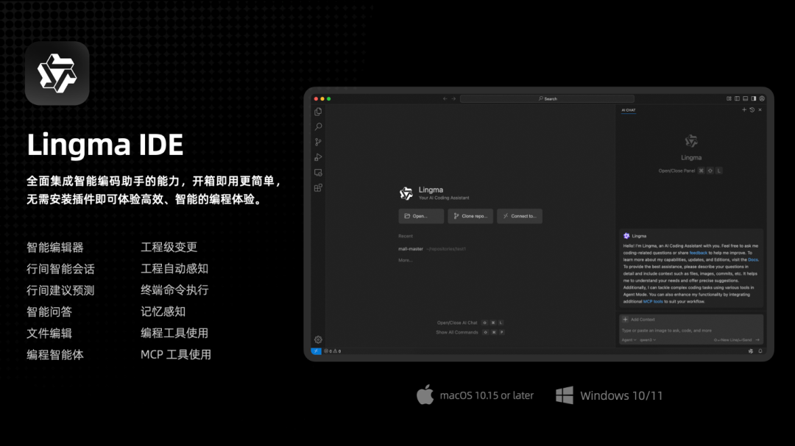Start a new chat with the plus icon

point(744,109)
